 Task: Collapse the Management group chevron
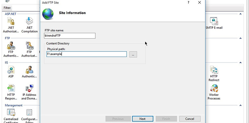(240, 105)
